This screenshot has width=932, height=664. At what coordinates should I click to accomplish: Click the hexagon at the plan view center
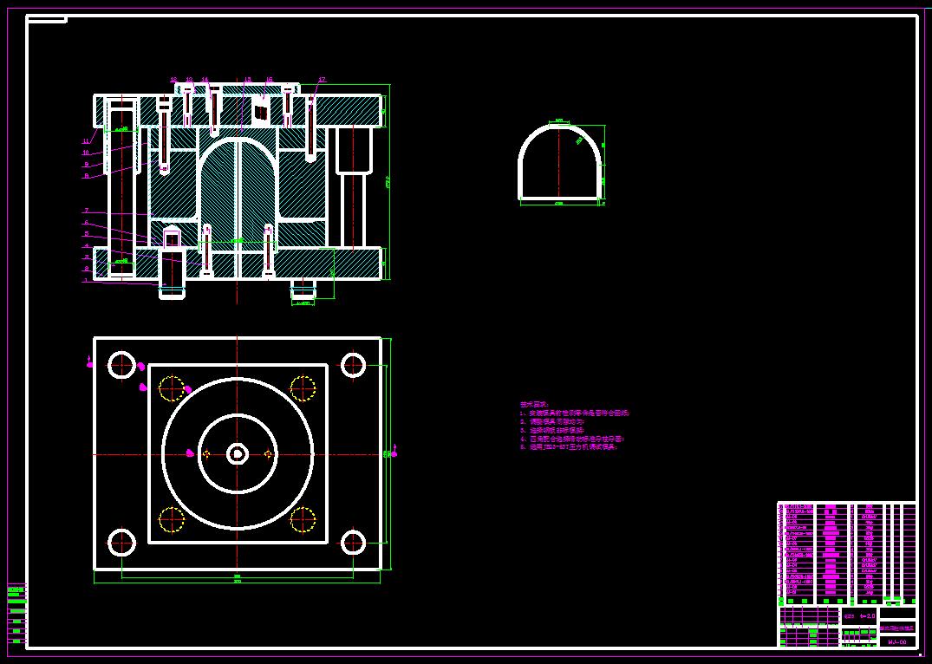[x=238, y=454]
